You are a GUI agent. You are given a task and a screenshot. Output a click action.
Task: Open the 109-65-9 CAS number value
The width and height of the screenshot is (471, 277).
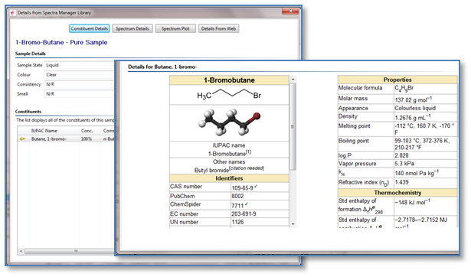click(x=242, y=188)
